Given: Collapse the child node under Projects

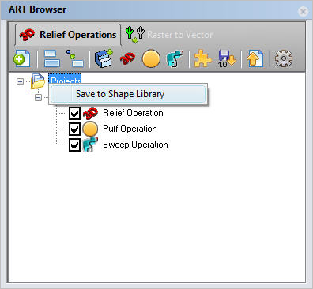Looking at the screenshot, I should [x=39, y=97].
